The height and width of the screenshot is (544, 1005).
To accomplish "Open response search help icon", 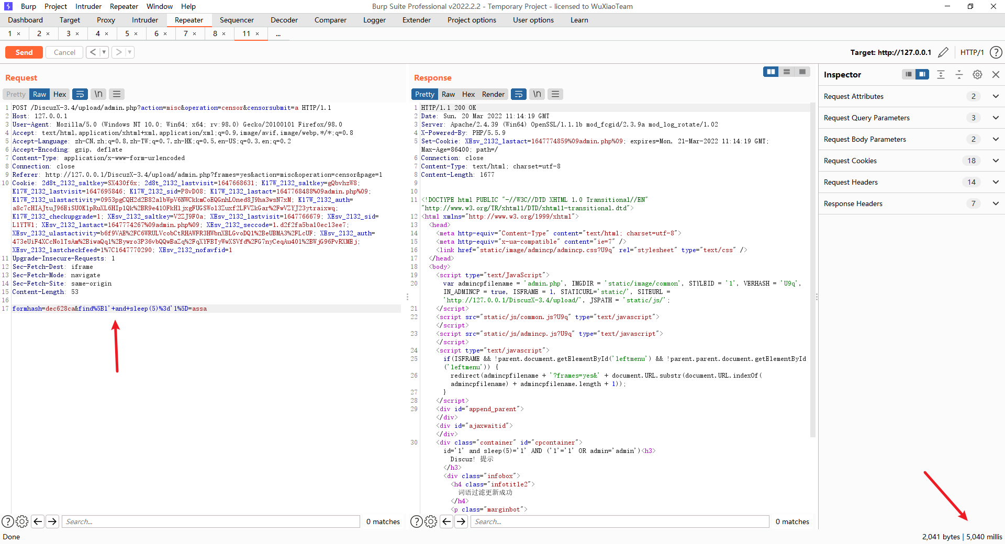I will point(417,522).
